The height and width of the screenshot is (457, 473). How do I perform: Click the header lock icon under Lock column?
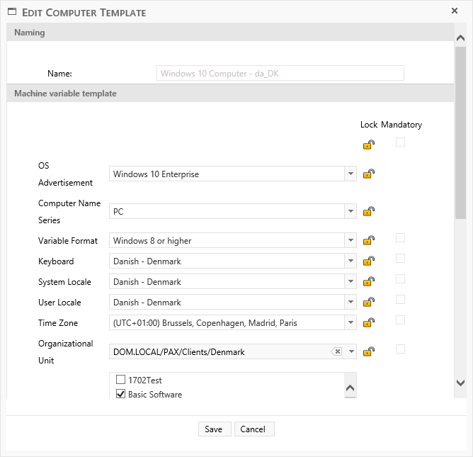pyautogui.click(x=369, y=145)
